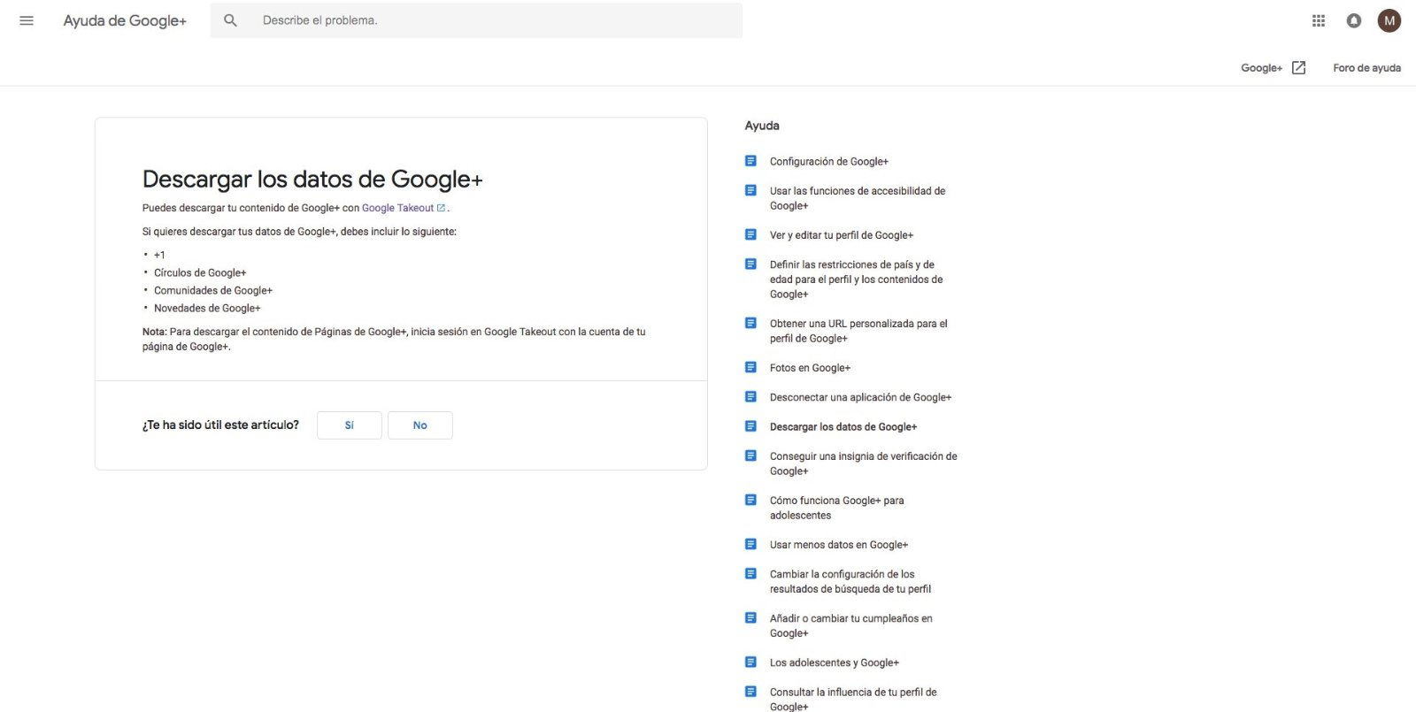
Task: Click the article icon for Cómo funciona Google+ para adolescentes
Action: point(750,500)
